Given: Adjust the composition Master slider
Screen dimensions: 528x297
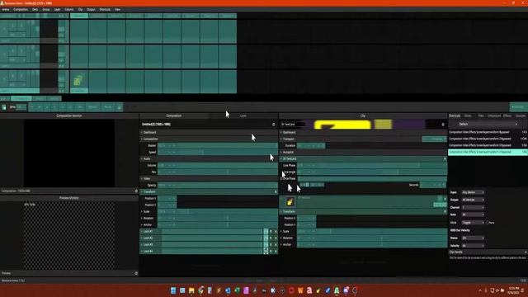Looking at the screenshot, I should point(218,145).
